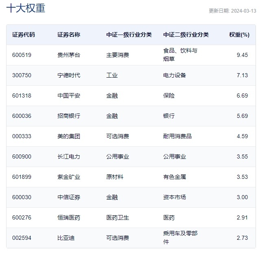Click the 9.45 weight value
269x265 pixels.
(242, 55)
